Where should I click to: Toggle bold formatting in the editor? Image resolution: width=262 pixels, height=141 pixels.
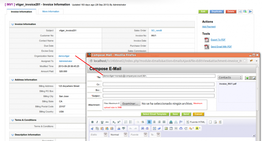(x=93, y=122)
